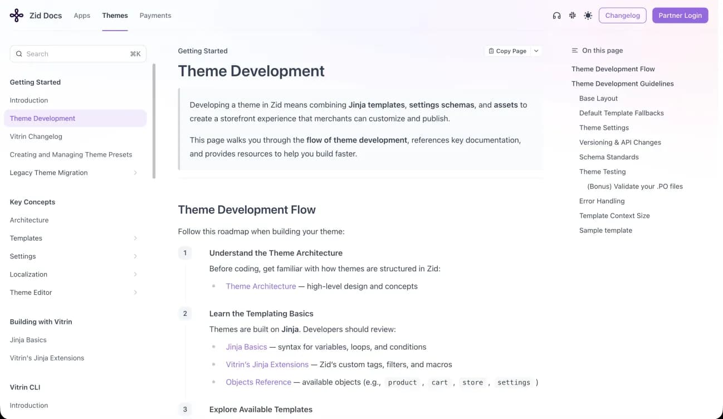Switch to the Payments tab
Image resolution: width=723 pixels, height=419 pixels.
(155, 16)
